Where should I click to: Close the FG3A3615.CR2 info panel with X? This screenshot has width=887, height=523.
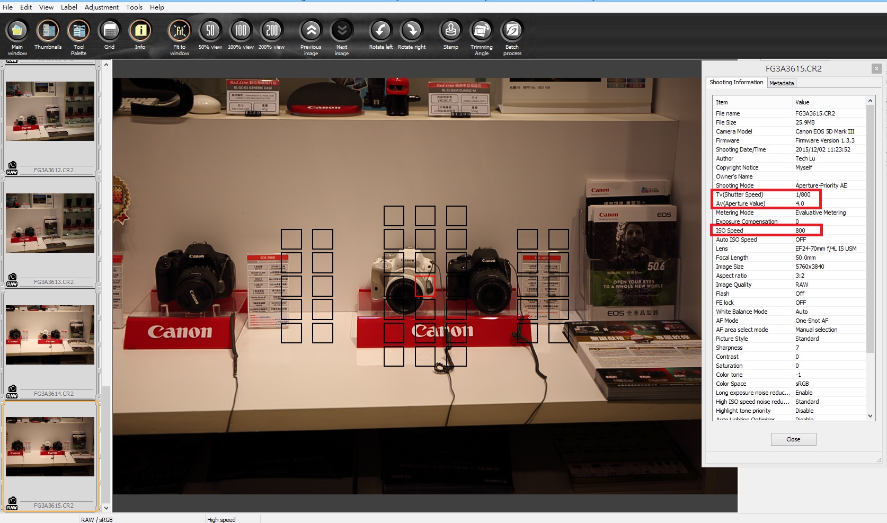click(x=876, y=68)
